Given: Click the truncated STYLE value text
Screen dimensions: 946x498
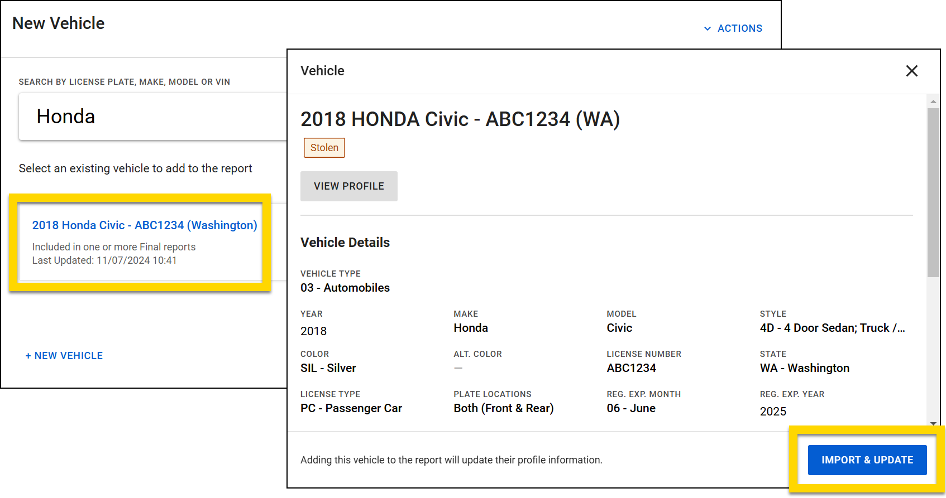Looking at the screenshot, I should (832, 328).
